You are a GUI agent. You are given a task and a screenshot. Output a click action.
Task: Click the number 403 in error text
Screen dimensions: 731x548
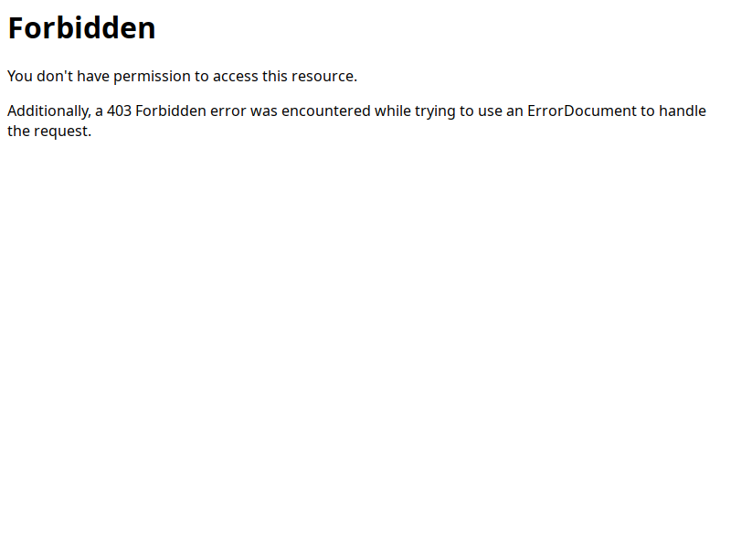coord(119,111)
